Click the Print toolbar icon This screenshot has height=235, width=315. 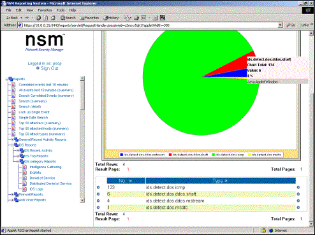136,18
